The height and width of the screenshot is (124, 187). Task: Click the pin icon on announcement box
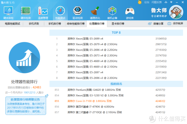click(x=47, y=96)
